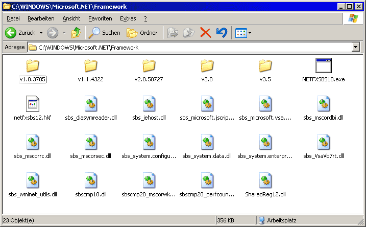Open the Datei menu
The width and height of the screenshot is (366, 227).
[x=13, y=18]
